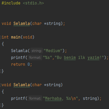Click the format: hint in Selamla's printf

(35, 99)
